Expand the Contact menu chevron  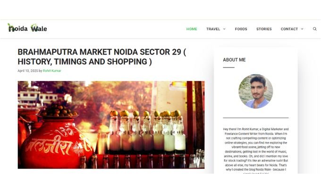tap(302, 29)
